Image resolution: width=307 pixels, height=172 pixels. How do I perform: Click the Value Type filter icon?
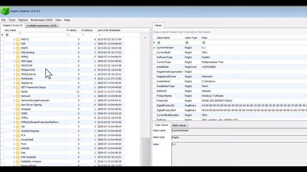[187, 43]
